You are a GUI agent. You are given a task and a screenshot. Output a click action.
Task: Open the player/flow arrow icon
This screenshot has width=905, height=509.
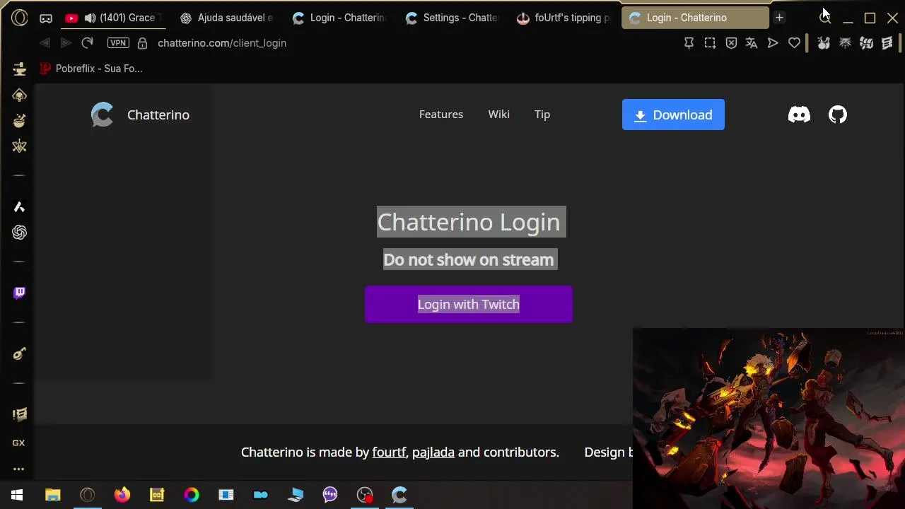point(773,43)
